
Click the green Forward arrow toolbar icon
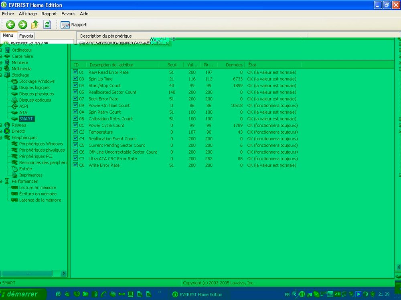(x=23, y=25)
